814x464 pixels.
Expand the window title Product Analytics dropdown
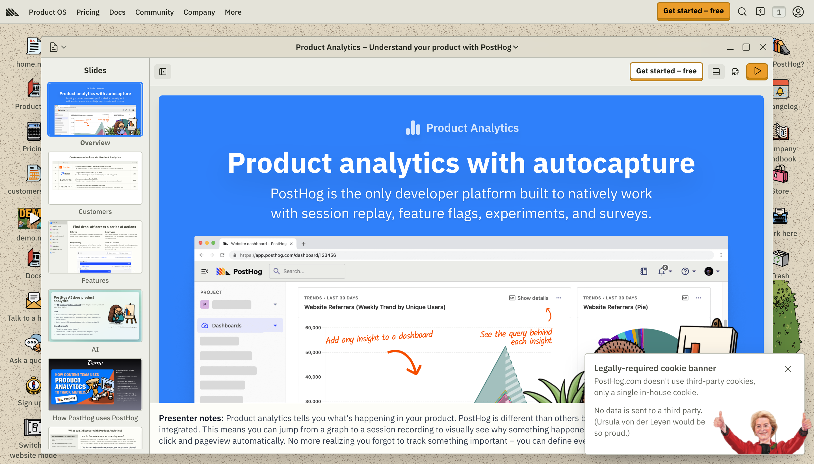[407, 47]
